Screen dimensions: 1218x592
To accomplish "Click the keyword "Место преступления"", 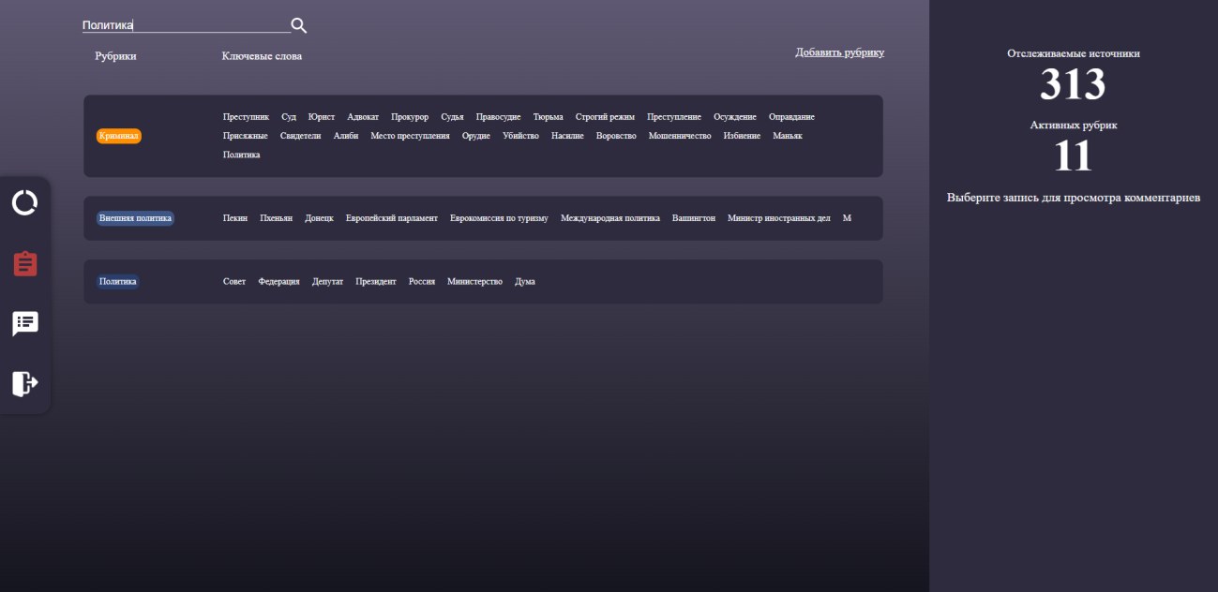I will pos(410,136).
